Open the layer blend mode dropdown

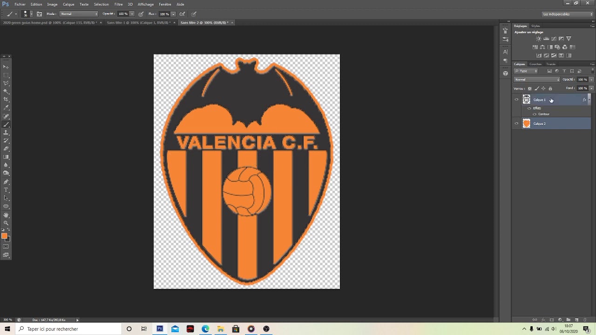pos(537,80)
